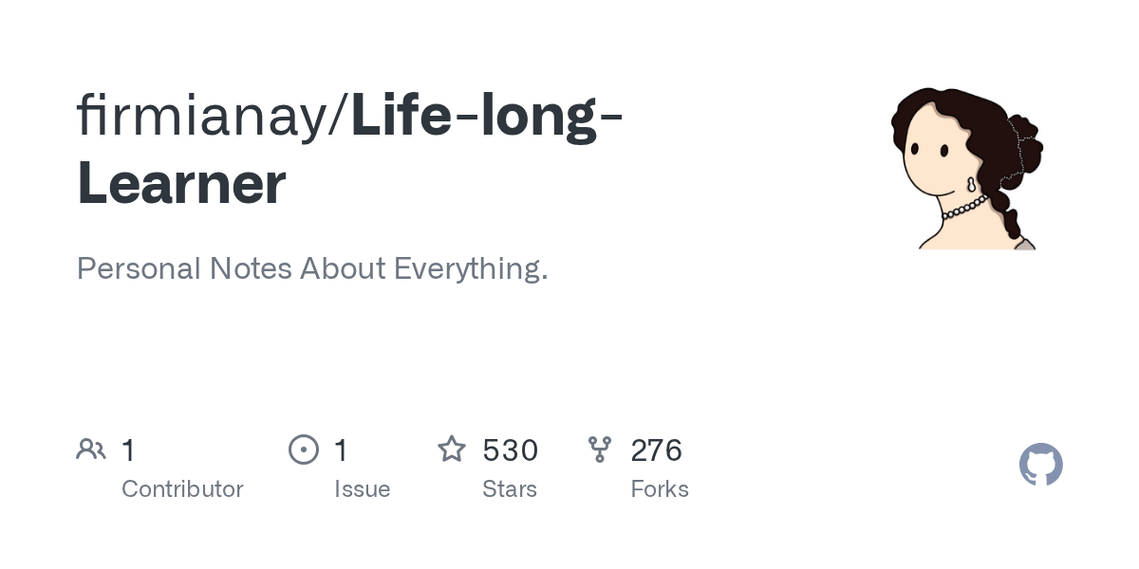Image resolution: width=1139 pixels, height=569 pixels.
Task: Click the fork icon
Action: coord(600,449)
